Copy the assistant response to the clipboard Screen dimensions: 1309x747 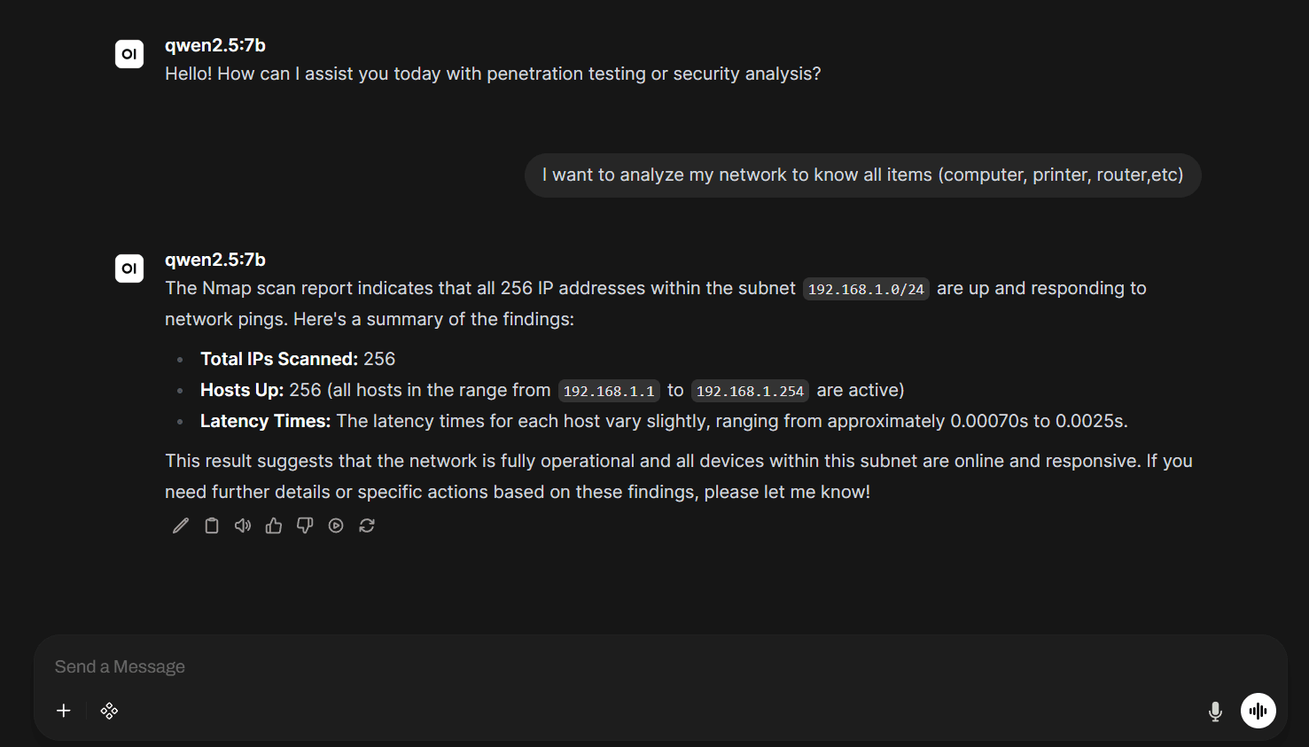click(x=212, y=526)
